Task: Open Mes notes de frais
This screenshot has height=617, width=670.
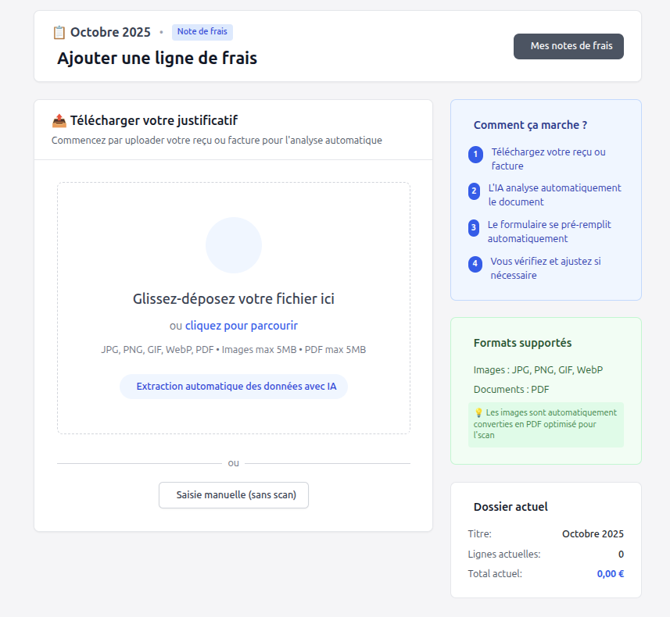Action: tap(568, 46)
